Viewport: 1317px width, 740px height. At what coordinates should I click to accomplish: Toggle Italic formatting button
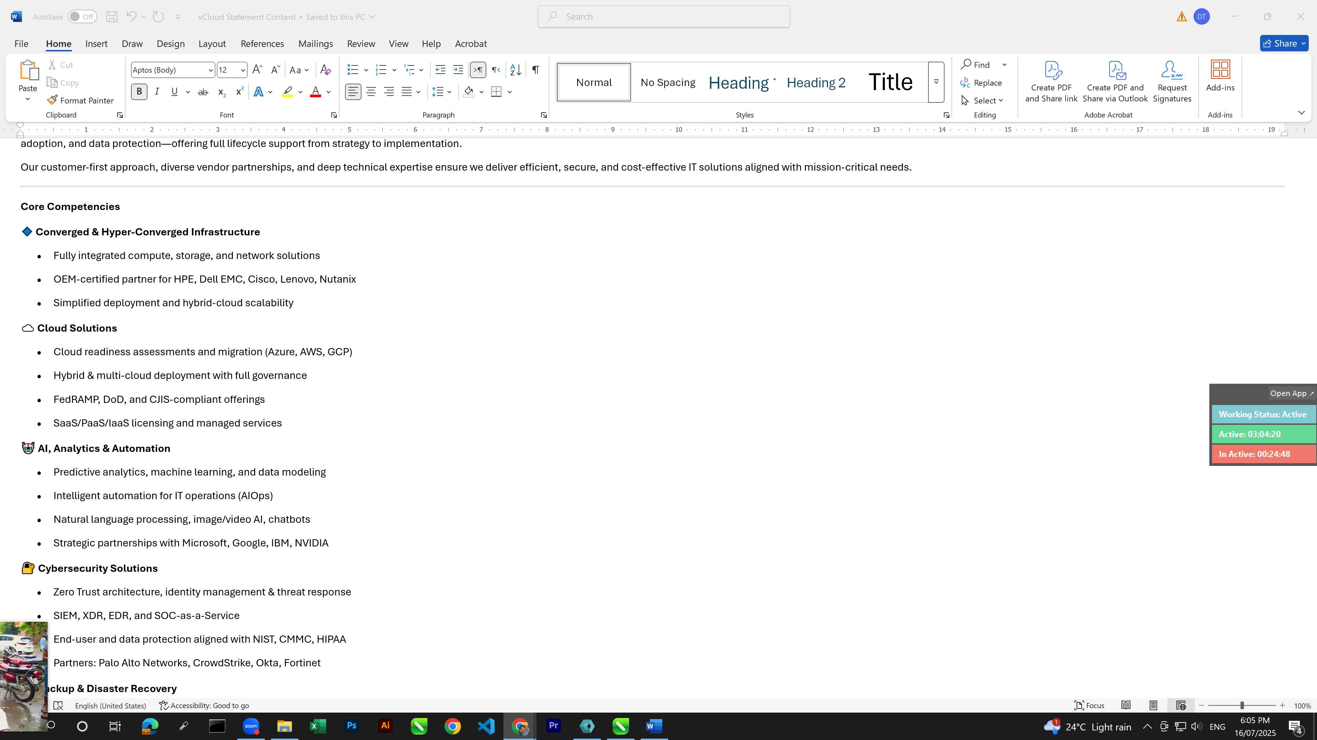point(157,92)
